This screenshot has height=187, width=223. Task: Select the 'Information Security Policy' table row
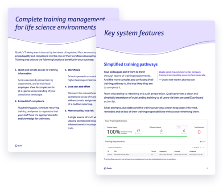coord(156,154)
